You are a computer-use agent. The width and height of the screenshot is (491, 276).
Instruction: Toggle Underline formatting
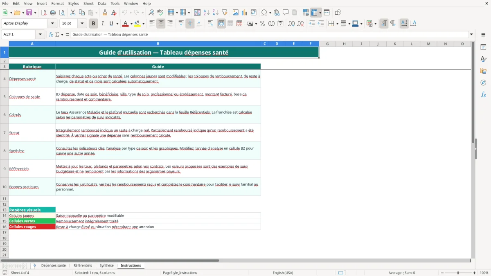[110, 24]
